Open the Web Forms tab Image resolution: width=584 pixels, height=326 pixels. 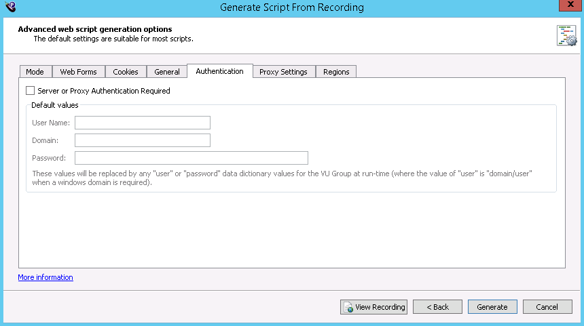[78, 72]
